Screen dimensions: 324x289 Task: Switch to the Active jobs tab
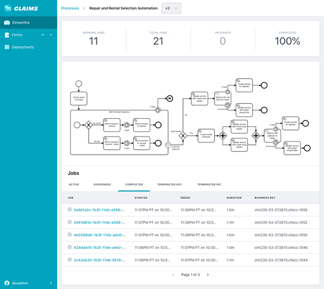pyautogui.click(x=74, y=185)
